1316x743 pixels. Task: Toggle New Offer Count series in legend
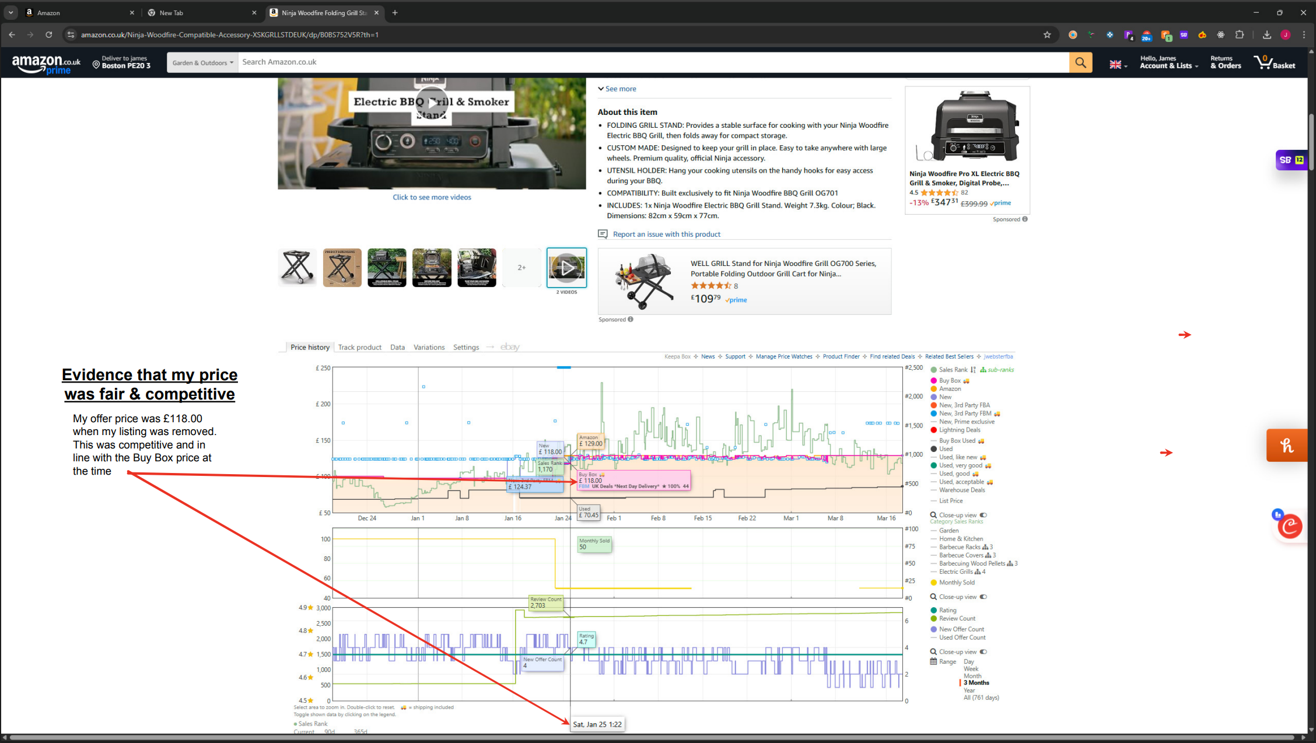(x=957, y=629)
